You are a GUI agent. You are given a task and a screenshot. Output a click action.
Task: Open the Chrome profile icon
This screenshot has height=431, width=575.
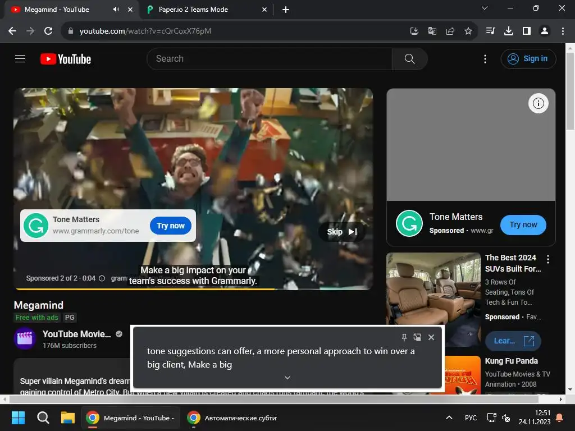pyautogui.click(x=545, y=31)
